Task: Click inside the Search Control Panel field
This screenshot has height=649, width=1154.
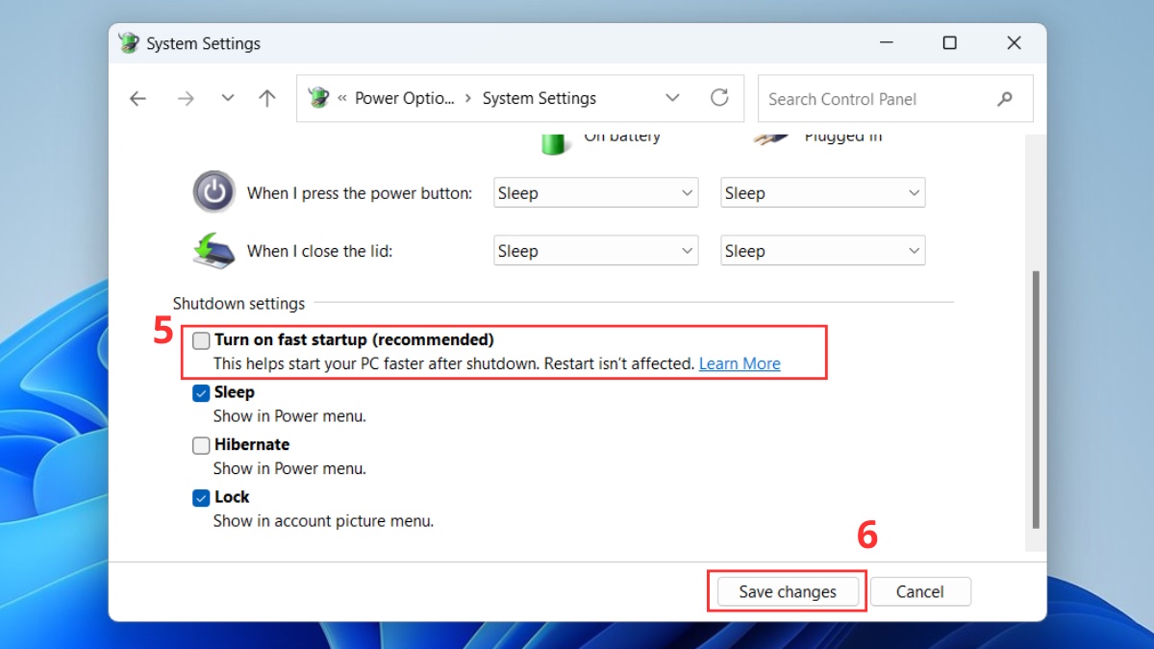Action: (865, 98)
